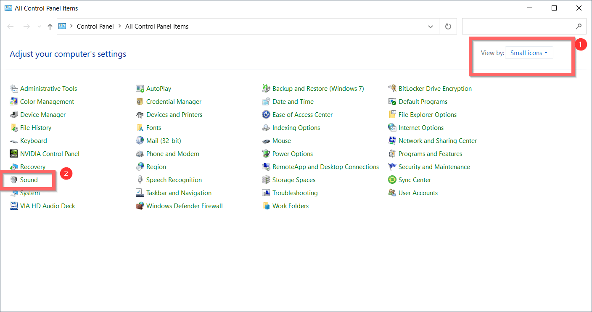This screenshot has width=592, height=312.
Task: Open the Windows Defender Firewall icon
Action: click(x=140, y=206)
